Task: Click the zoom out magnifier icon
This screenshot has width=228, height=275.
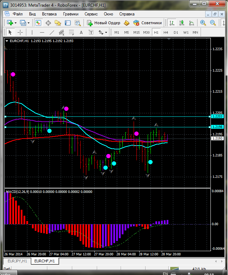Action: [213, 23]
